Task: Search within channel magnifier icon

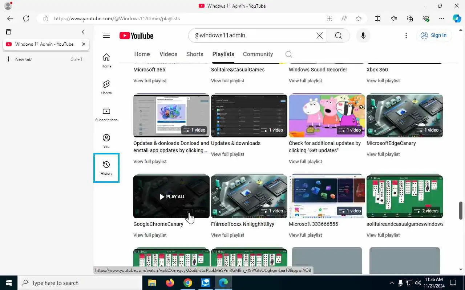Action: pos(289,54)
